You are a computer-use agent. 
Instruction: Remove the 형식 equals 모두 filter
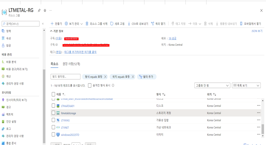point(105,77)
